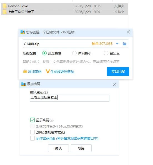
Task: Close the 360压缩 create archive dialog
Action: 128,32
